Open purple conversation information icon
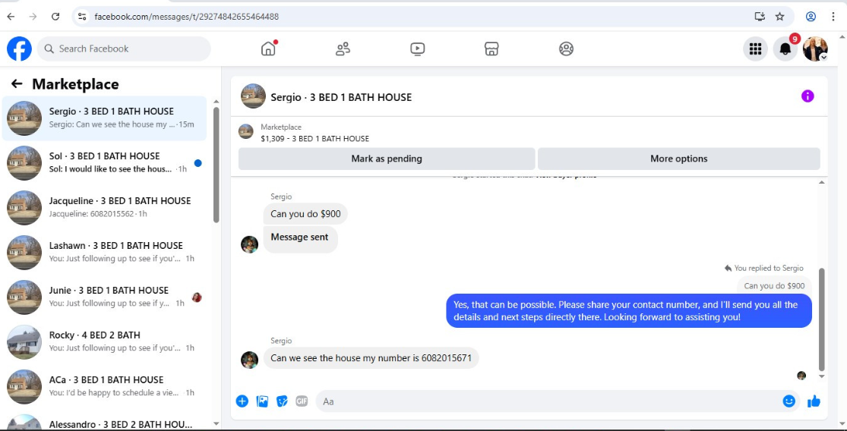This screenshot has width=847, height=431. [807, 96]
